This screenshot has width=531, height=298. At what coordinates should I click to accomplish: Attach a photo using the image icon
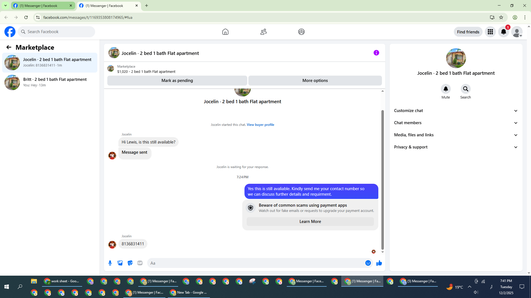[x=120, y=263]
